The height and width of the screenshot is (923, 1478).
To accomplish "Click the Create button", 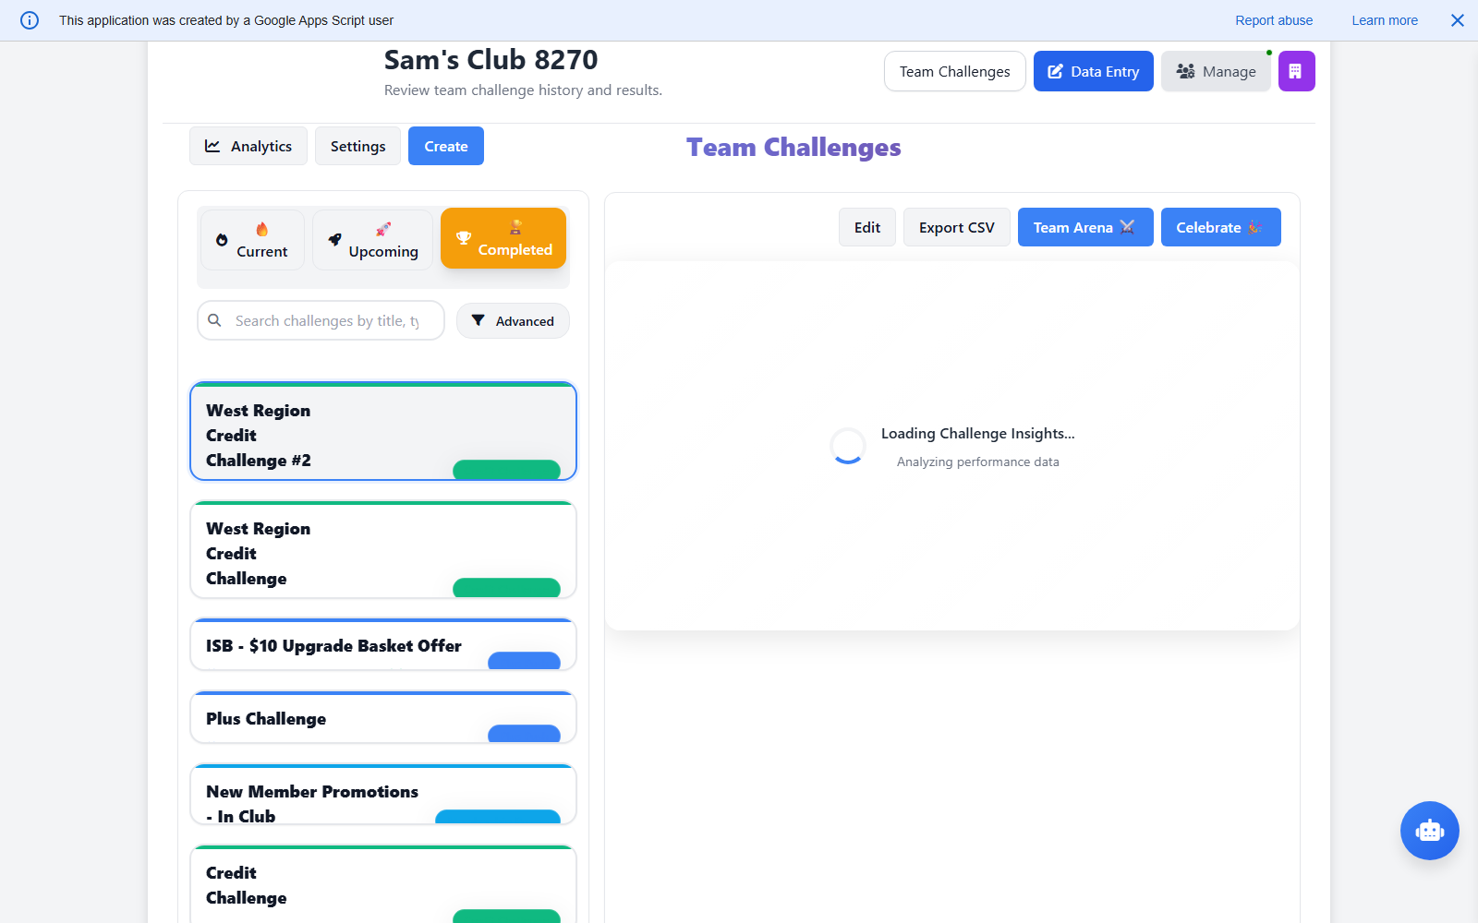I will [445, 145].
